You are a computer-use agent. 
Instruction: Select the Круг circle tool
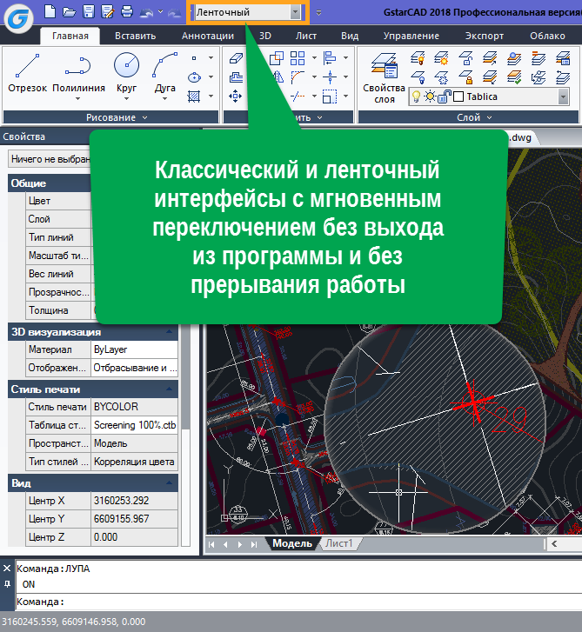[127, 72]
